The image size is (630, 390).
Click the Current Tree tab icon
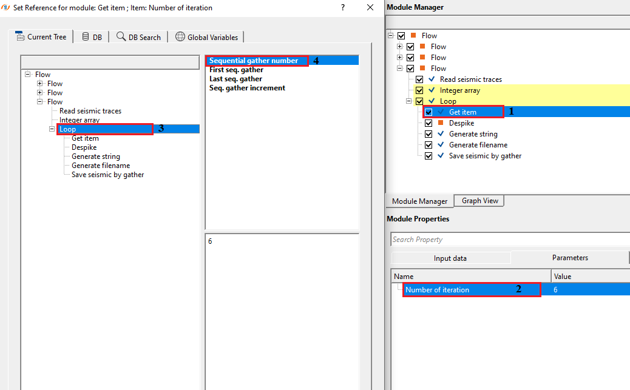click(x=19, y=36)
